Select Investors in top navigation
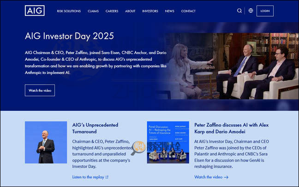The image size is (299, 187). click(x=150, y=11)
